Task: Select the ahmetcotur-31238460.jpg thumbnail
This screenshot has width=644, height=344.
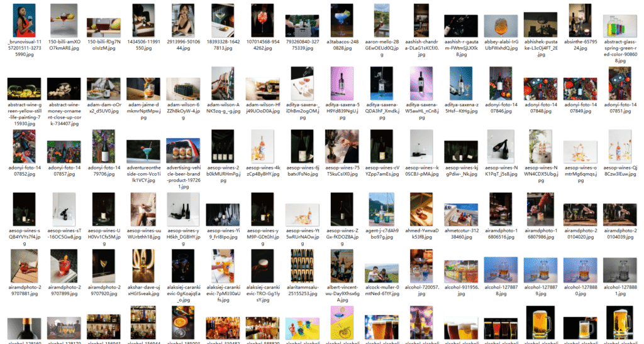Action: pos(461,215)
